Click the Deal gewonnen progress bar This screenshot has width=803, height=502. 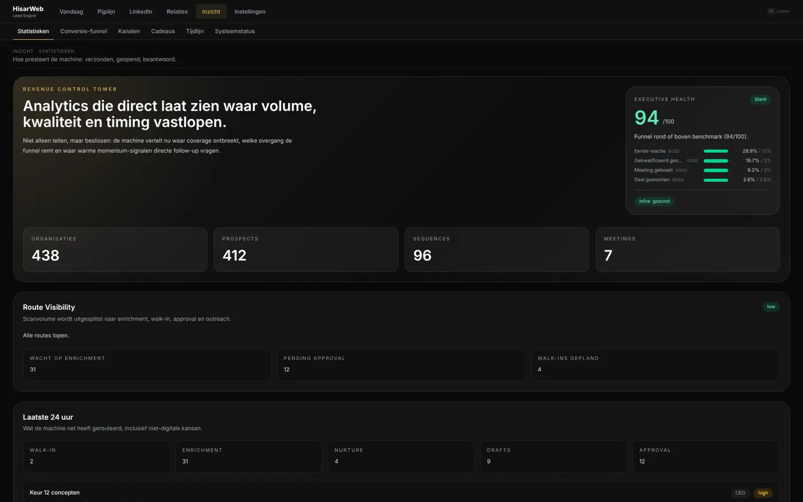[716, 180]
